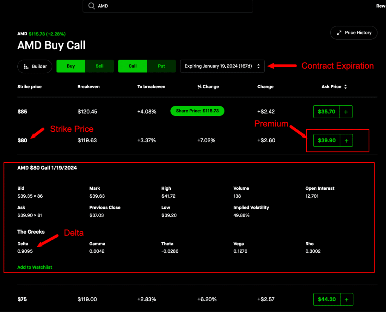Screen dimensions: 386x326
Task: Add the $80 strike contract via plus icon
Action: tap(346, 140)
